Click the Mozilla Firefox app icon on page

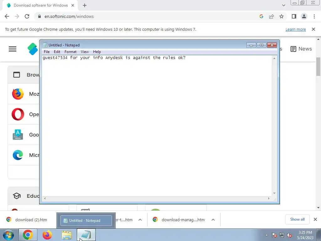[x=18, y=94]
